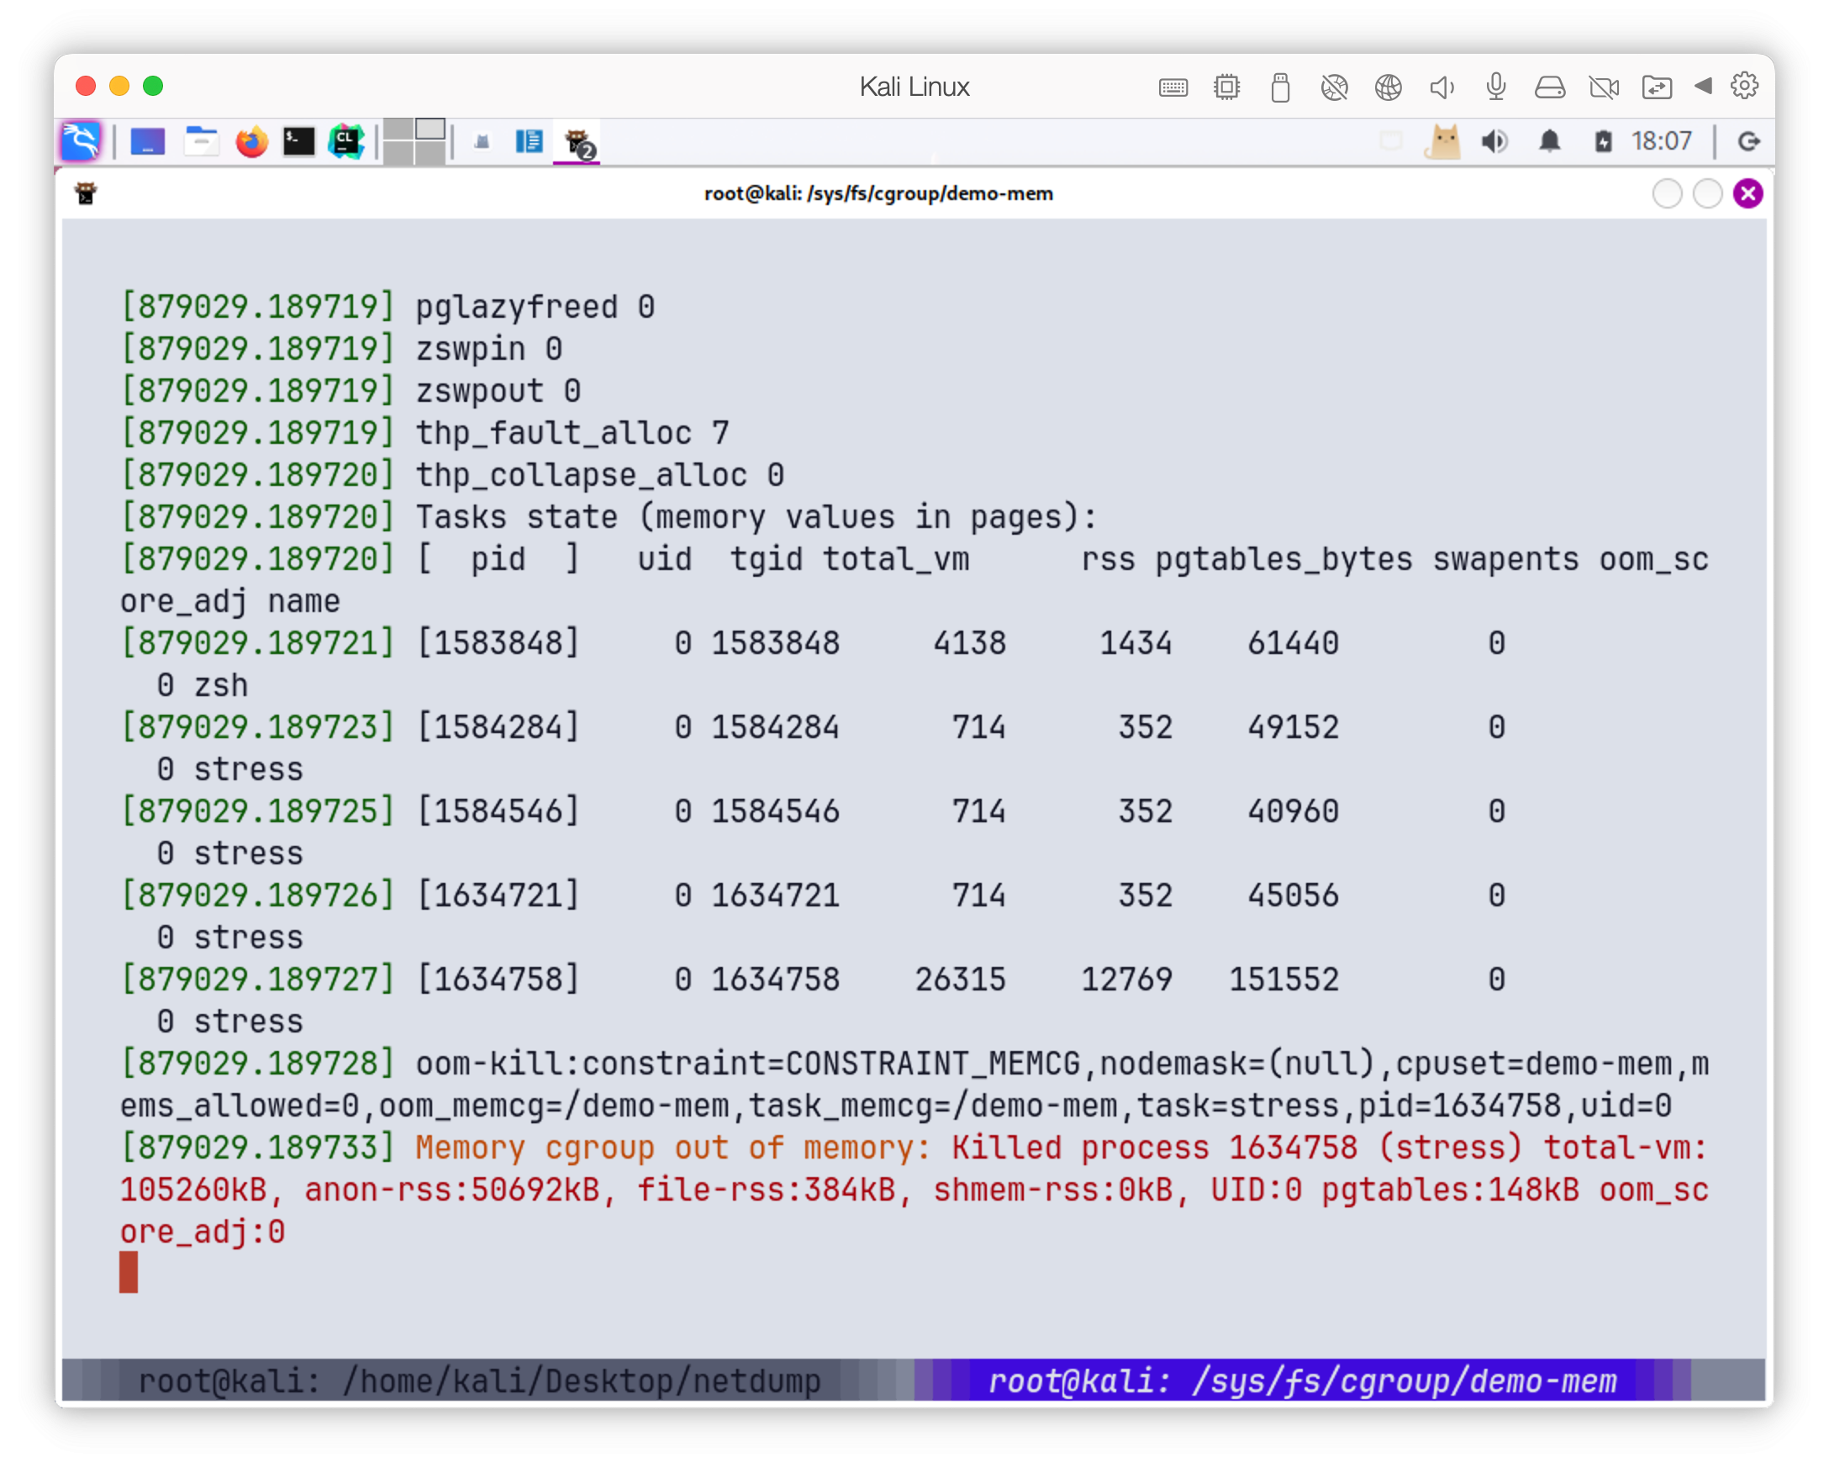1829x1463 pixels.
Task: Click the VM sound speaker icon
Action: coord(1442,87)
